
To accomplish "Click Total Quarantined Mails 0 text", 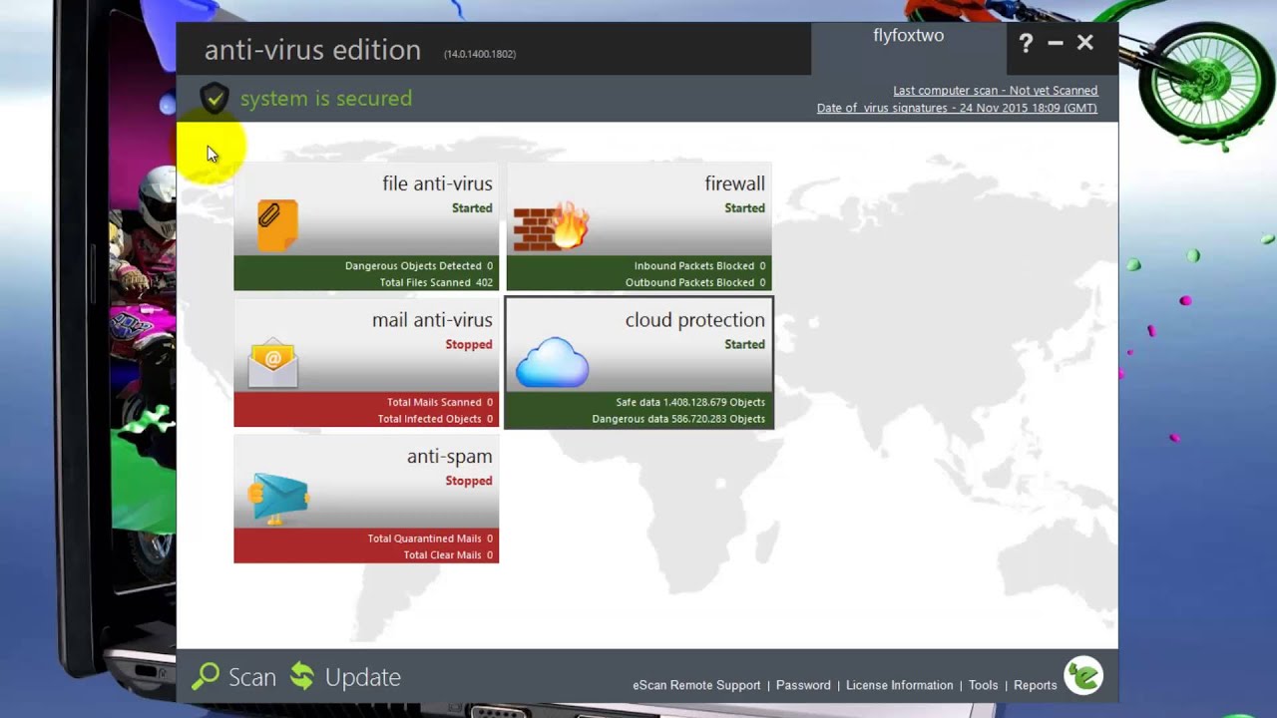I will pyautogui.click(x=430, y=538).
